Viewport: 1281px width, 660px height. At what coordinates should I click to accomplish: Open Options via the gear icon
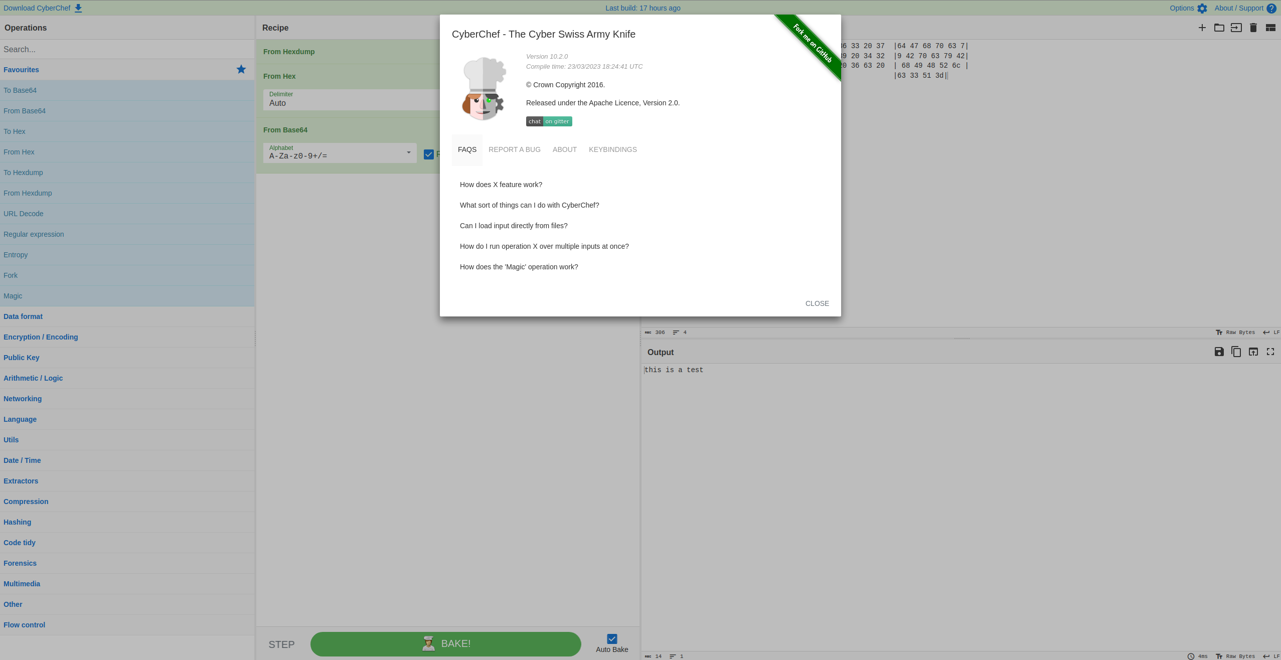tap(1201, 8)
